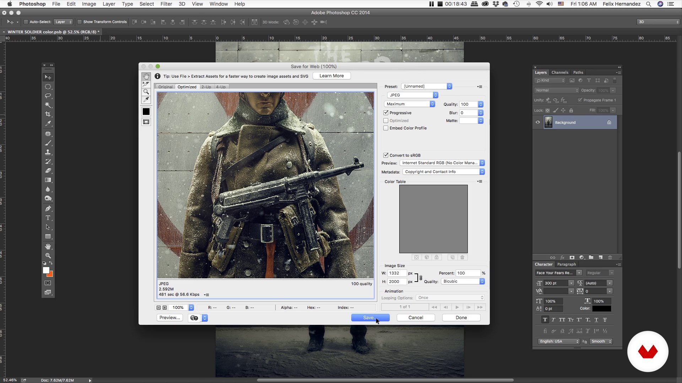682x383 pixels.
Task: Enable Auto-Select checkbox in options bar
Action: 26,22
